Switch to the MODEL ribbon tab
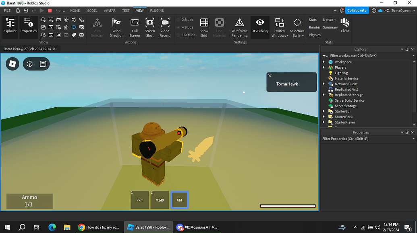 pos(91,10)
